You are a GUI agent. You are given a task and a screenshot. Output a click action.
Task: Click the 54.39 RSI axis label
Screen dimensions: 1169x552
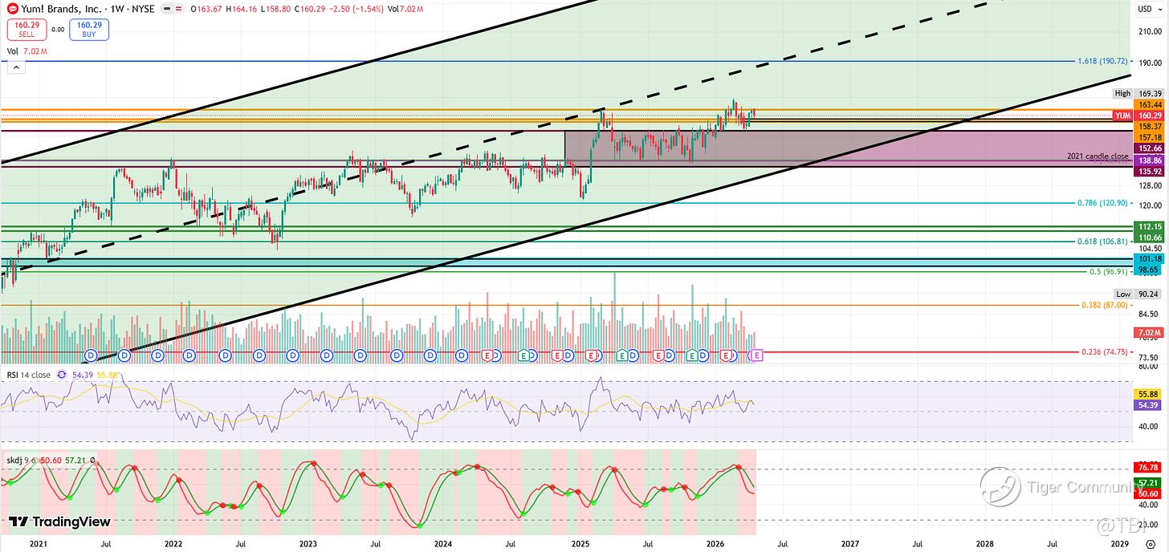(x=1149, y=405)
